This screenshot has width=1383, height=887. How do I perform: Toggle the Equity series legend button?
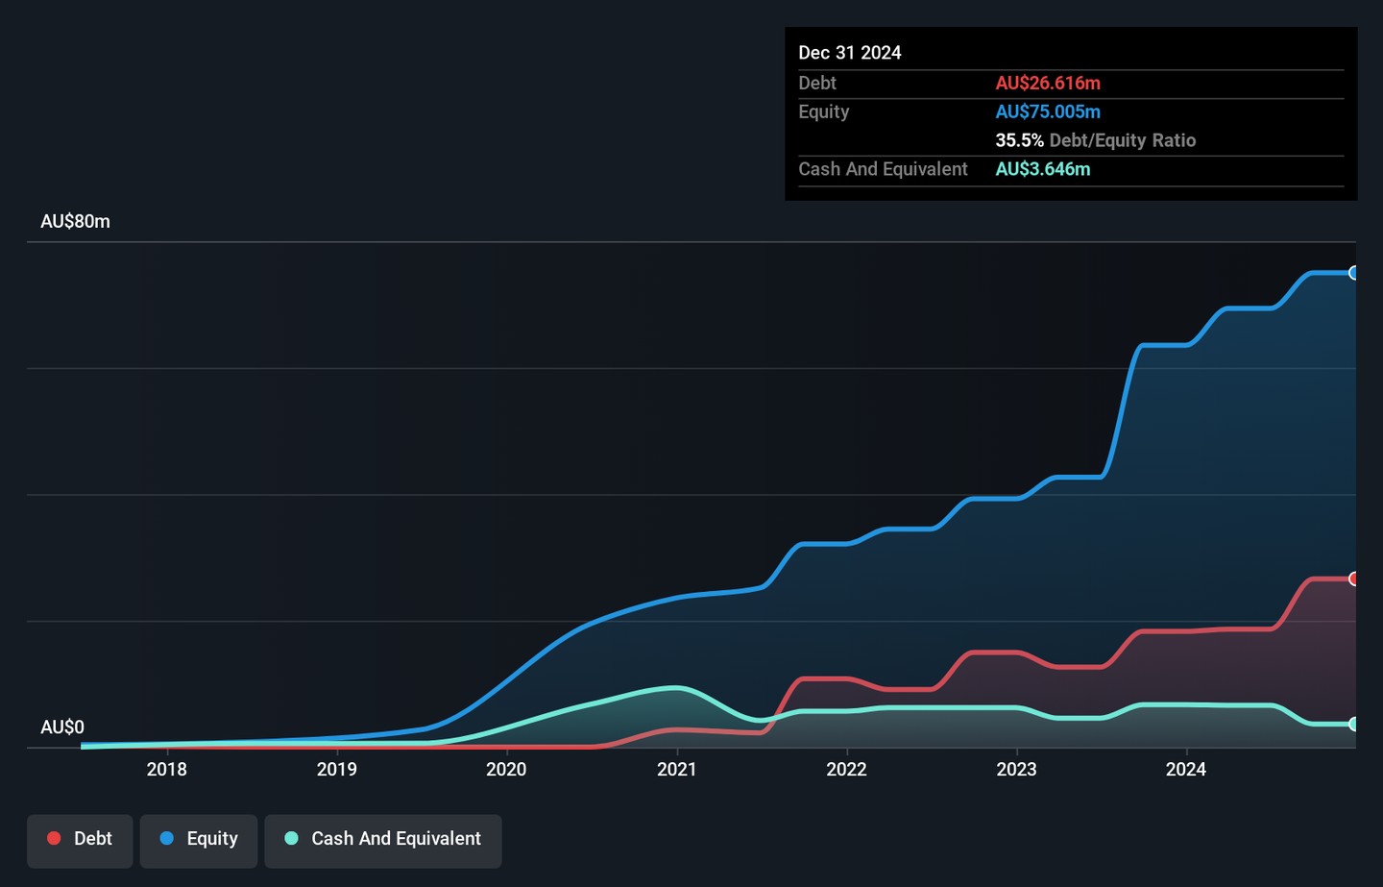(199, 840)
